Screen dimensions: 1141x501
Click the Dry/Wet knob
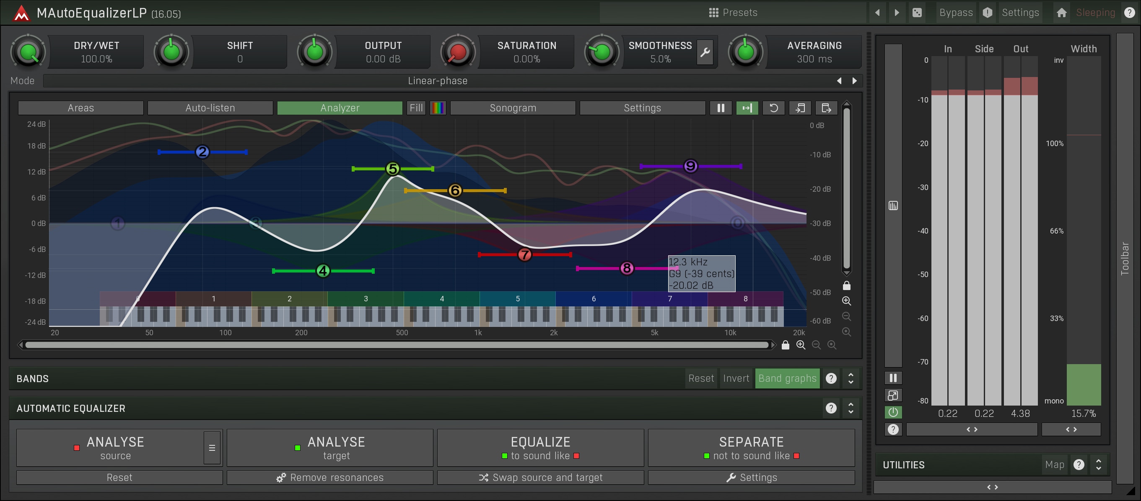click(x=28, y=52)
